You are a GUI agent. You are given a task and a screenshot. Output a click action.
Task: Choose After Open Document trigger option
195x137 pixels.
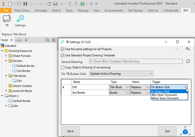(164, 95)
